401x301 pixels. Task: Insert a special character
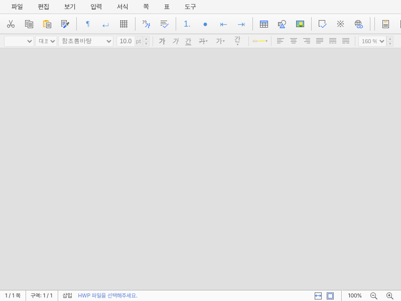click(x=340, y=24)
